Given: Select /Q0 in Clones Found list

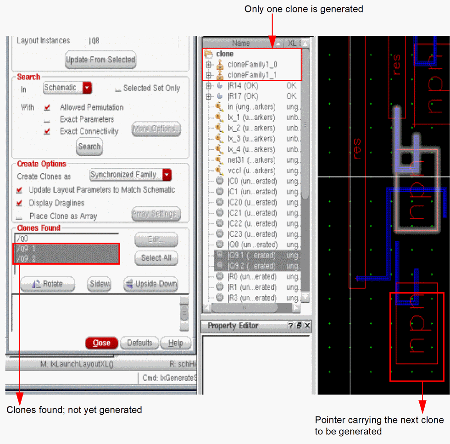Looking at the screenshot, I should [67, 239].
